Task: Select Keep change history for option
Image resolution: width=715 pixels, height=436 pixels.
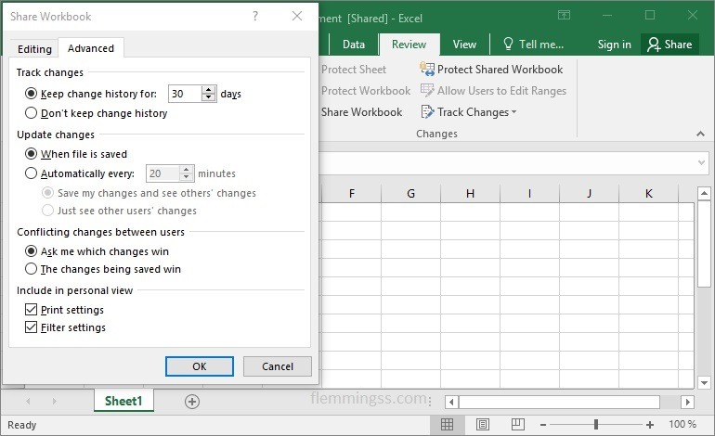Action: [31, 94]
